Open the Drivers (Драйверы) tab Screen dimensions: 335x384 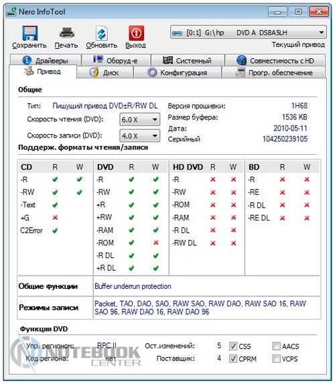[x=46, y=60]
